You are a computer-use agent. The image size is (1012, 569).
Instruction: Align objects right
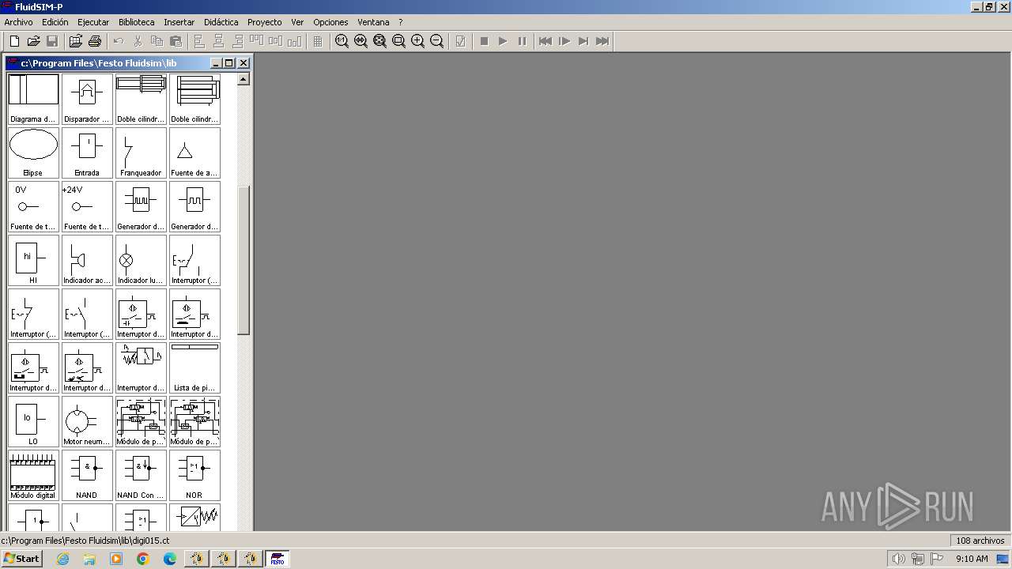[237, 41]
